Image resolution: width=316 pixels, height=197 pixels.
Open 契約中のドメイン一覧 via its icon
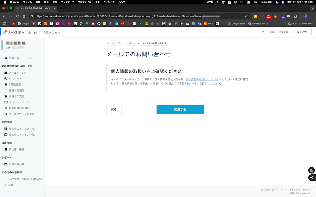click(x=6, y=134)
